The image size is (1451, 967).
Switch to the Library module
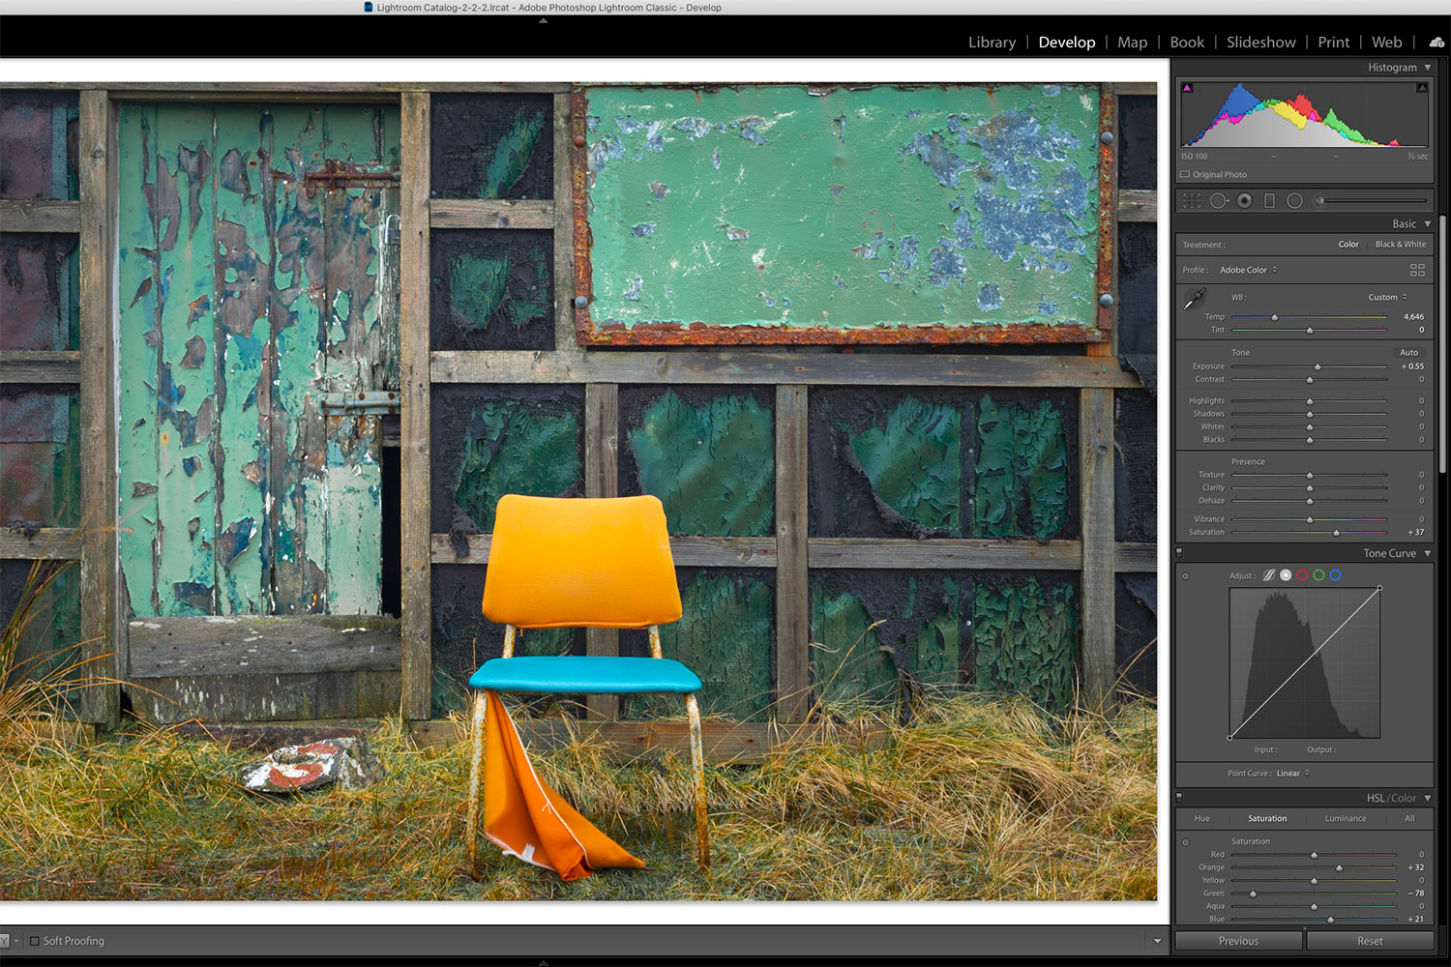(x=992, y=43)
